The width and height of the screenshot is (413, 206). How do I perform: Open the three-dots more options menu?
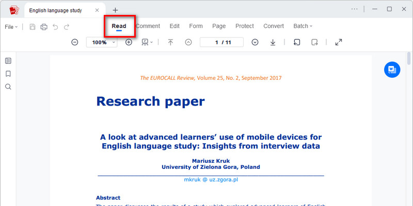(x=355, y=9)
